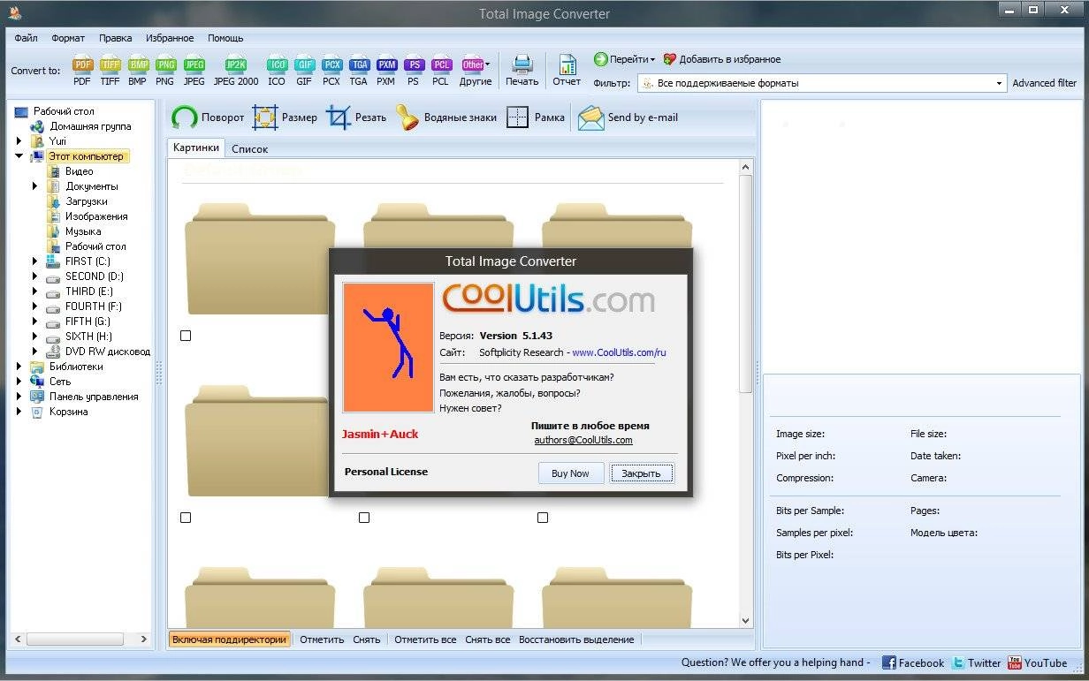
Task: Collapse Этот компьютер tree node
Action: (x=19, y=156)
